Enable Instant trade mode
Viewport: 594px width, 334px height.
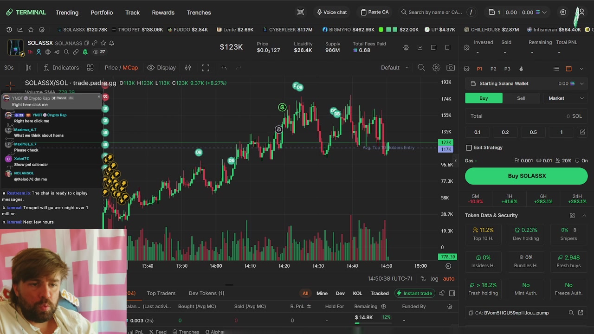(414, 293)
